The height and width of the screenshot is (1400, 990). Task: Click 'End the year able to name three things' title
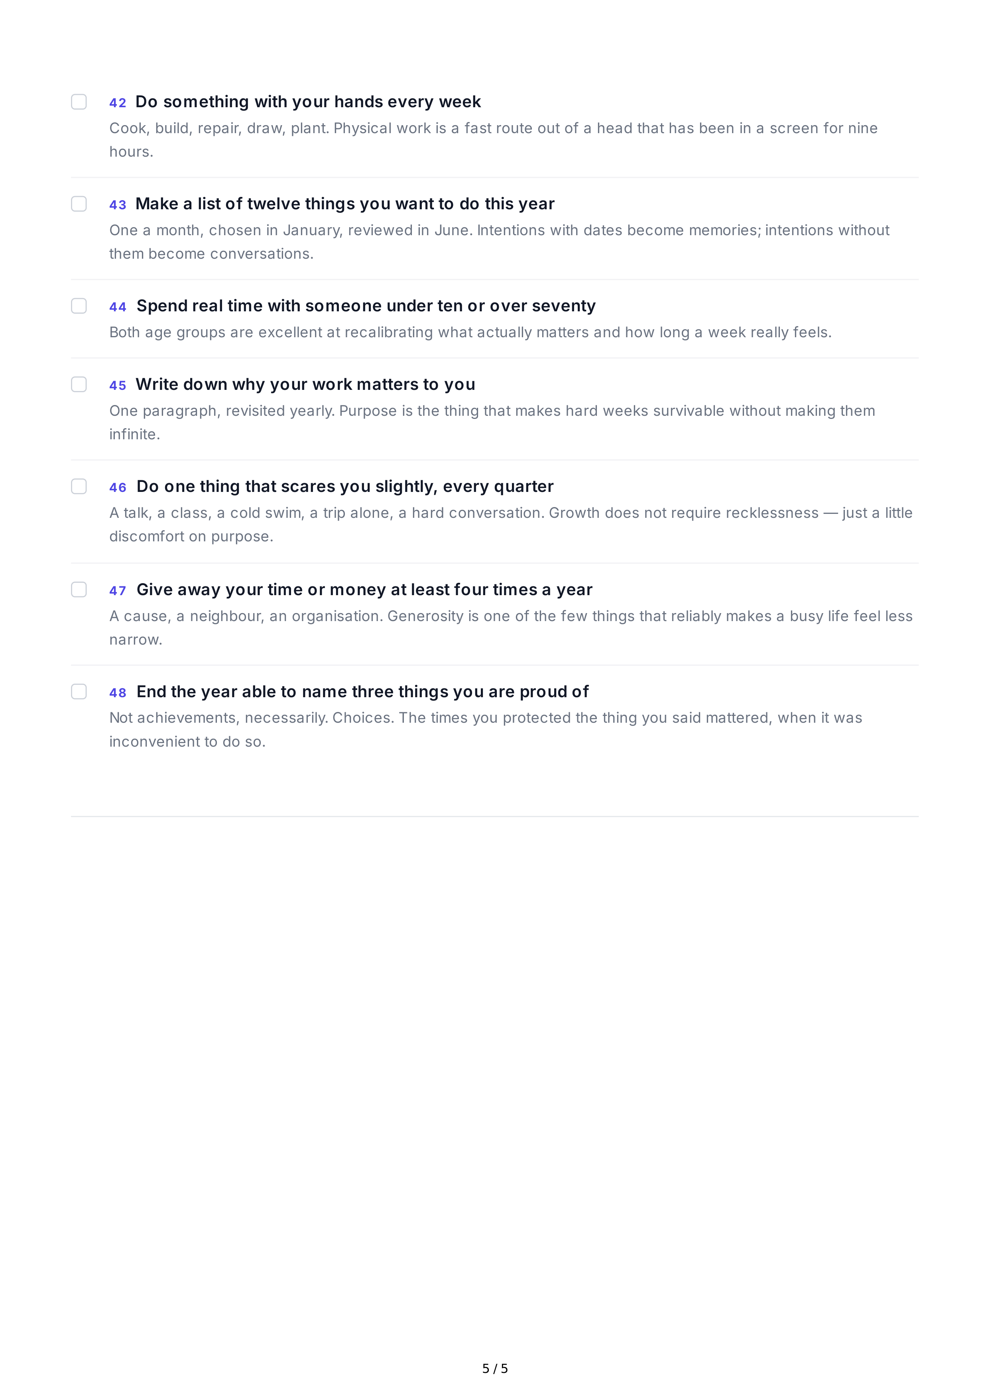[362, 692]
